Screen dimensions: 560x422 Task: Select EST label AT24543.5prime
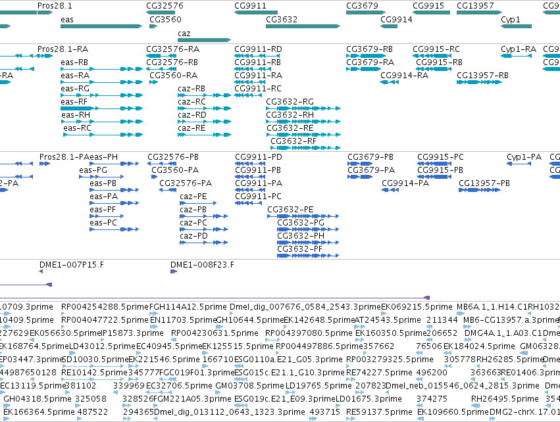(388, 320)
